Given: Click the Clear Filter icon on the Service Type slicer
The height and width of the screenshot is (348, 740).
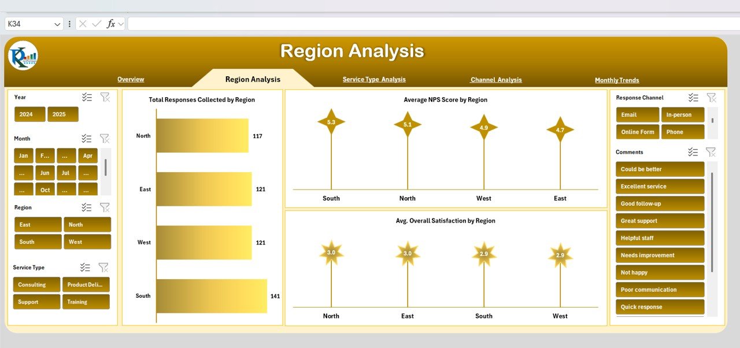Looking at the screenshot, I should coord(103,267).
